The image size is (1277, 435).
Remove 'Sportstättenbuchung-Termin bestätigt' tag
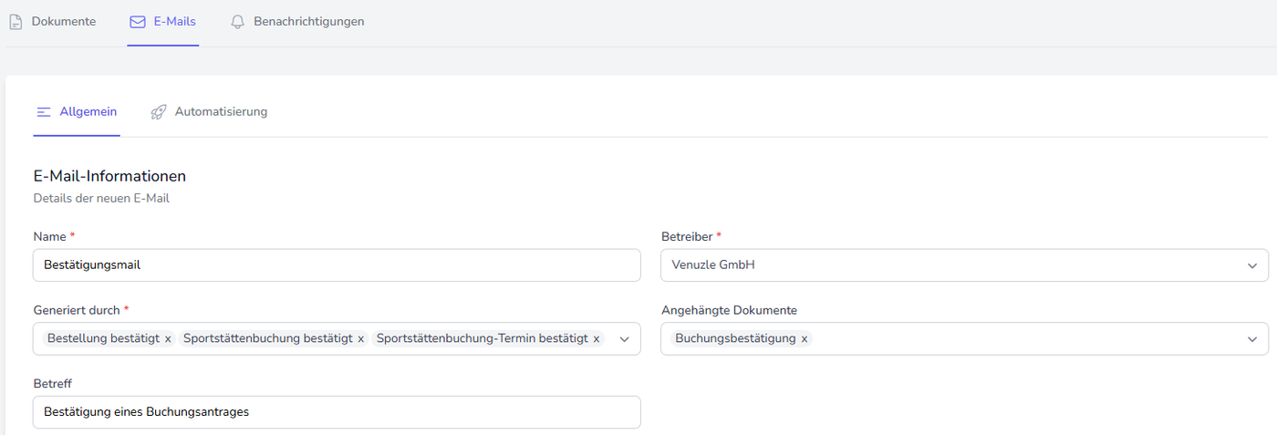(x=597, y=339)
